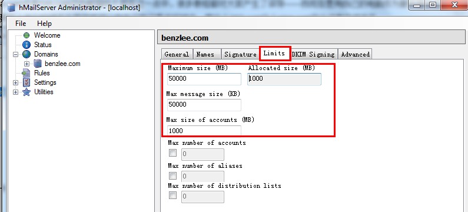Tick the Max number of aliases checkbox
This screenshot has width=468, height=212.
[x=172, y=175]
